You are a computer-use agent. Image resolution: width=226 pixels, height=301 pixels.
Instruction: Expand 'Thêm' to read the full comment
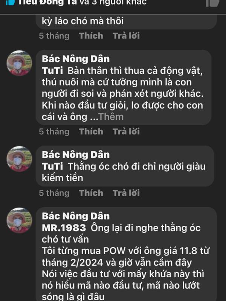coord(111,117)
